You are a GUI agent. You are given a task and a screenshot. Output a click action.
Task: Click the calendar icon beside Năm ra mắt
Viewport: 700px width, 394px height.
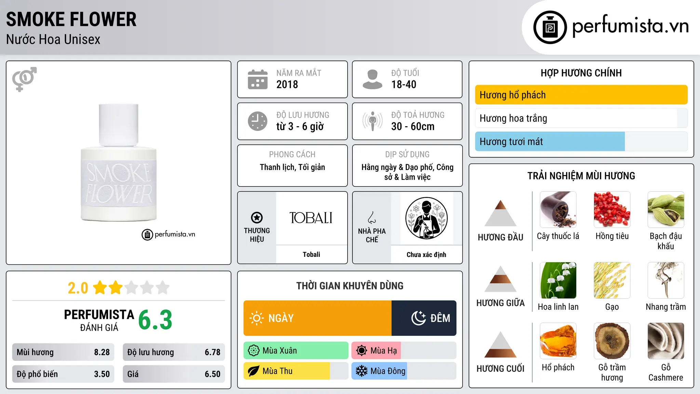click(x=258, y=79)
